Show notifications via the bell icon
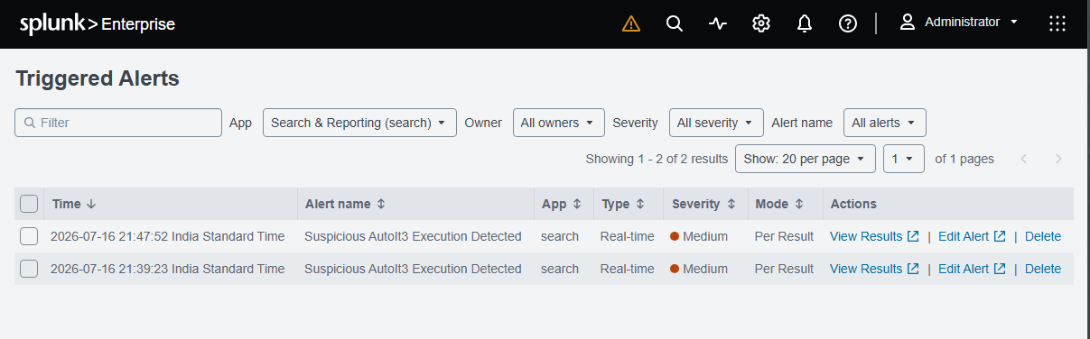The width and height of the screenshot is (1090, 339). coord(805,23)
